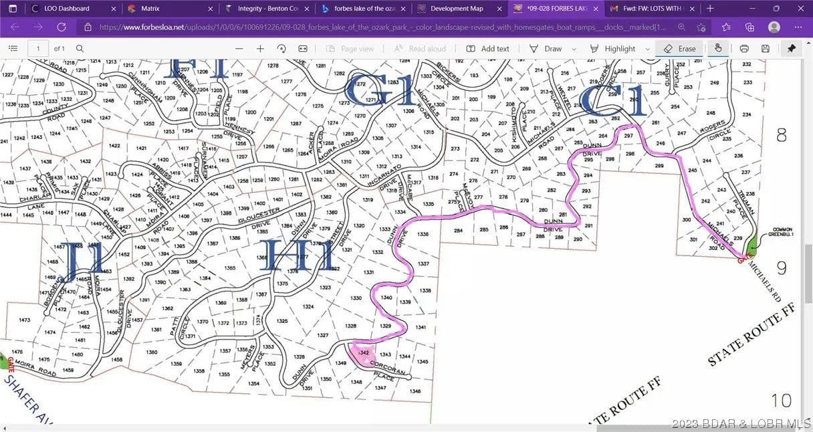
Task: Zoom out with the minus button
Action: [x=239, y=49]
